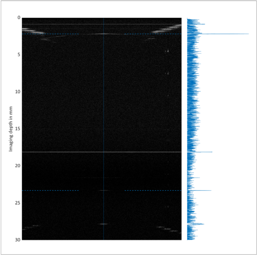Click the 10 mm depth tick label
The height and width of the screenshot is (255, 257).
[x=18, y=92]
